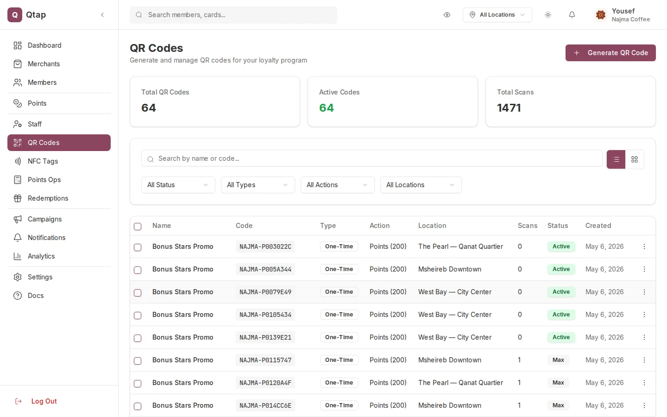Open Campaigns from sidebar
This screenshot has width=667, height=417.
[59, 219]
